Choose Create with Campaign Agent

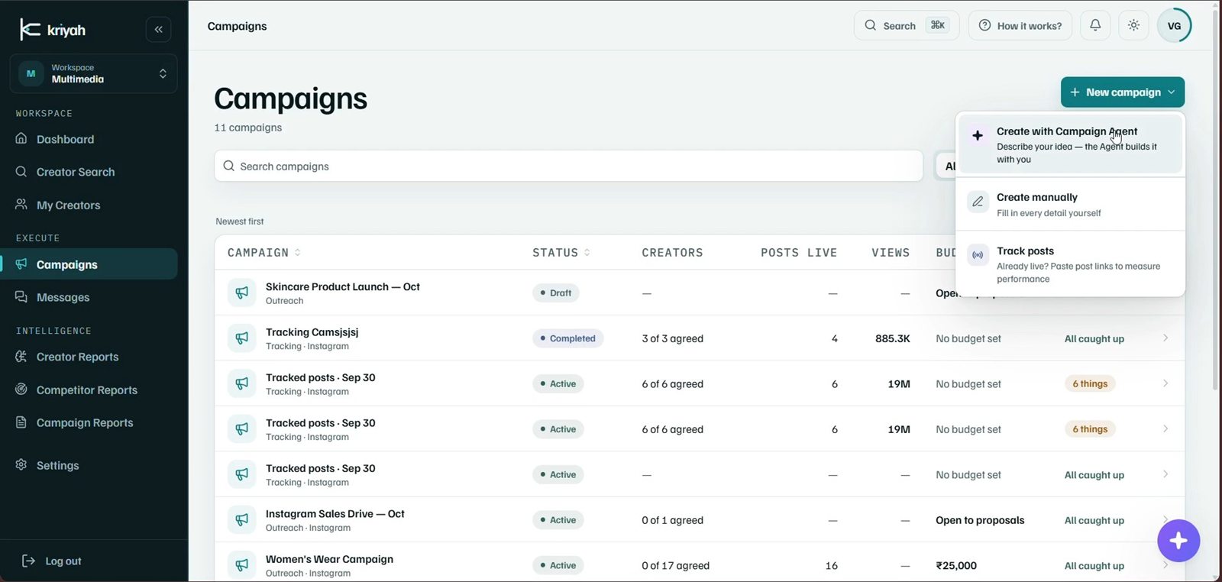pos(1071,144)
